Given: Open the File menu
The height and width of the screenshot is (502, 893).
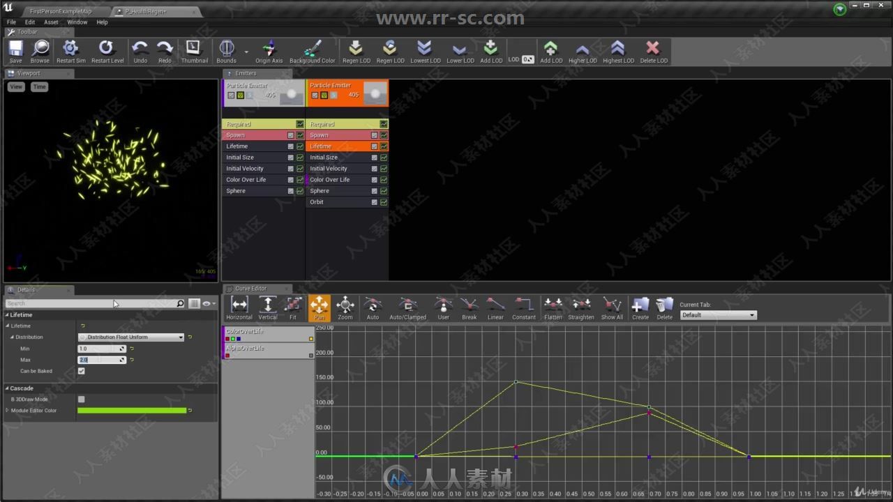Looking at the screenshot, I should (x=11, y=22).
